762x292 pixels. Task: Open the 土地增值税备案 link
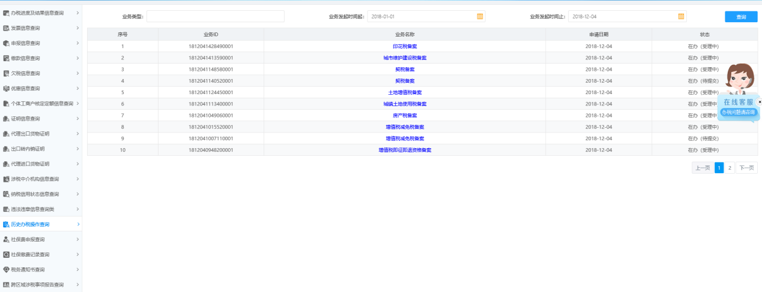point(405,92)
